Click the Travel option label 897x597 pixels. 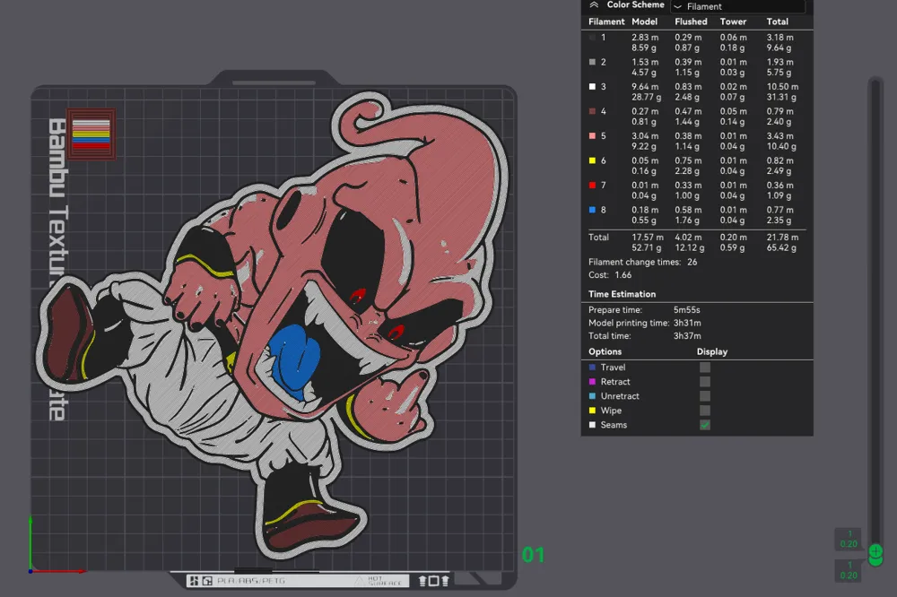(x=613, y=368)
